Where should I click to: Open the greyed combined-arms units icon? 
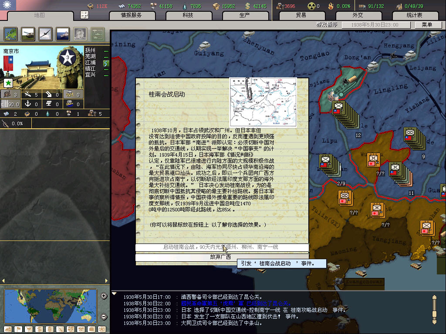tap(98, 34)
